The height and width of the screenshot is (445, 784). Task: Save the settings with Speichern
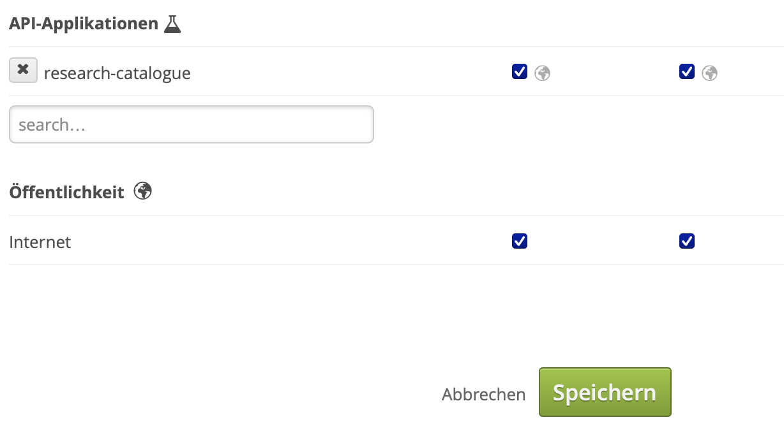pyautogui.click(x=605, y=392)
